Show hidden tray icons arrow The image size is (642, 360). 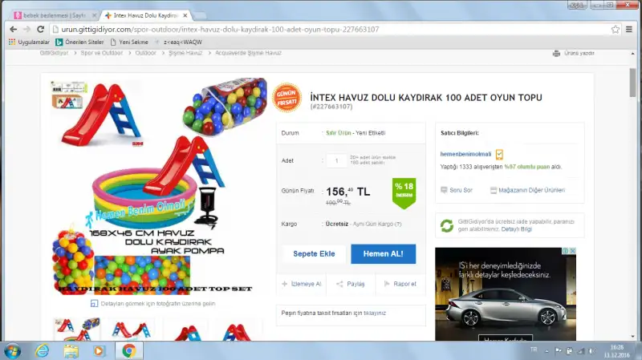tap(547, 351)
